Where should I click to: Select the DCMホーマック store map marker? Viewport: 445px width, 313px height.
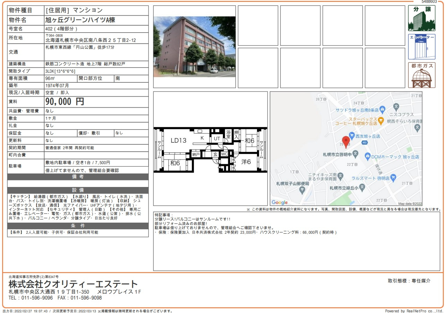tap(367, 156)
